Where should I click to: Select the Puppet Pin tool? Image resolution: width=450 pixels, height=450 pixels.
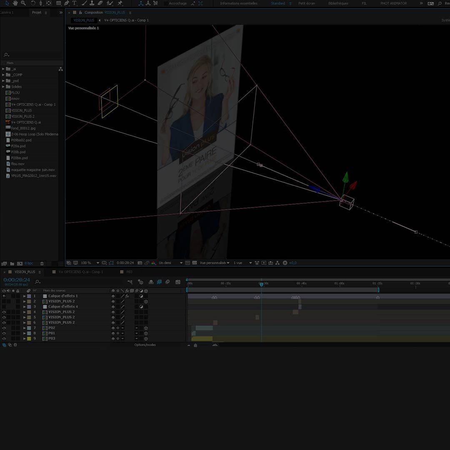point(120,3)
